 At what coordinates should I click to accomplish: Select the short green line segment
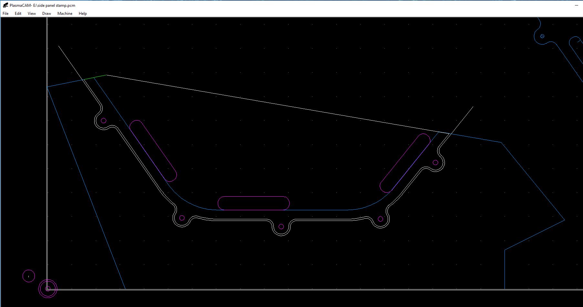click(x=95, y=77)
